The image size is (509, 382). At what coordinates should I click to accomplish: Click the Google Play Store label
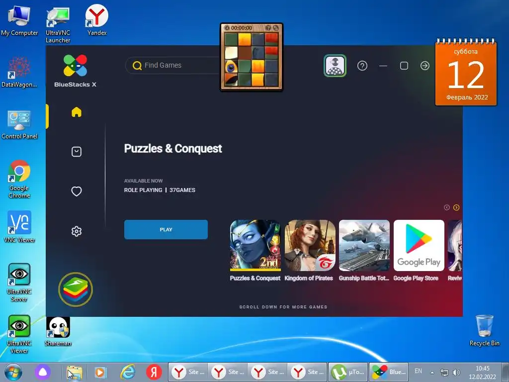[416, 278]
